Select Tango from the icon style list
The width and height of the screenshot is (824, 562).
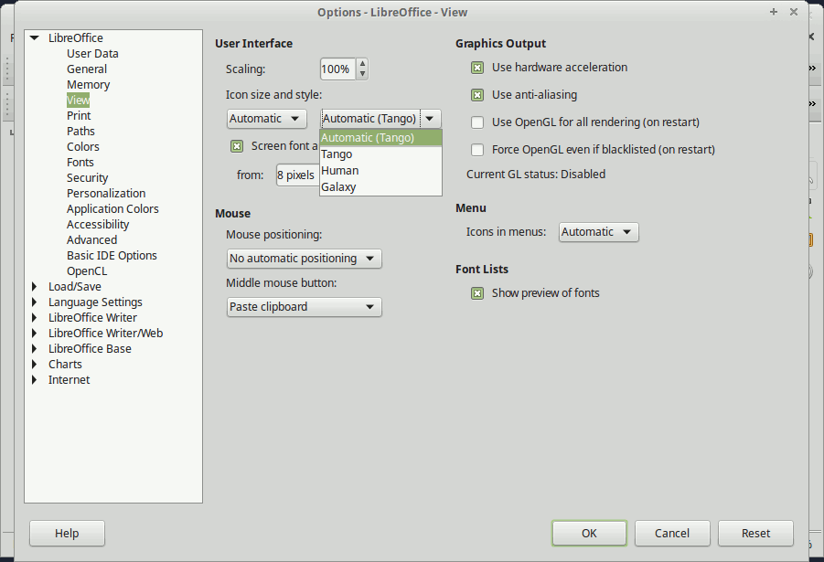(x=337, y=154)
